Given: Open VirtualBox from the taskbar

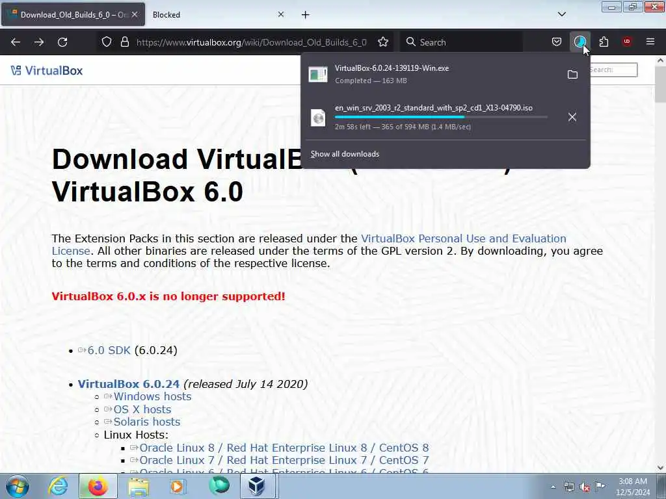Looking at the screenshot, I should pos(257,486).
